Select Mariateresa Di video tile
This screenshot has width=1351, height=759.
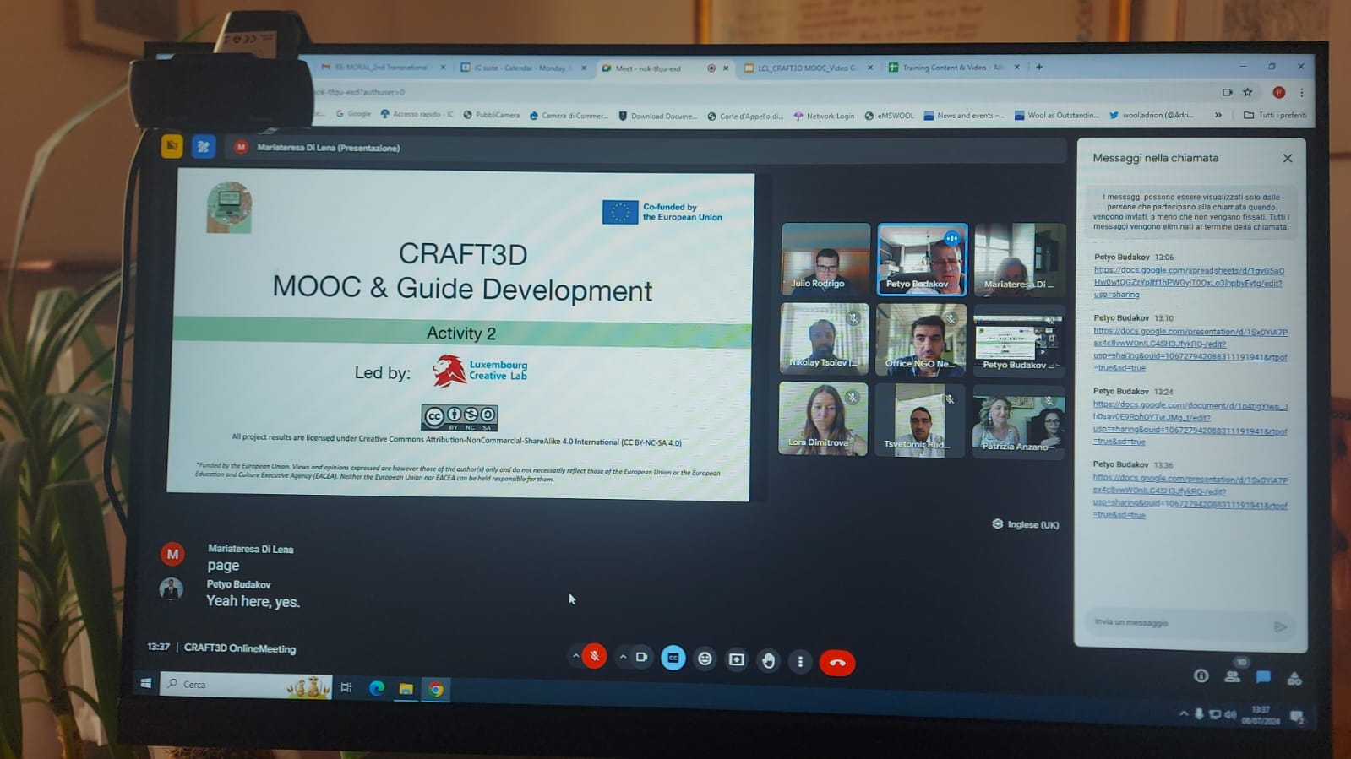(x=1019, y=259)
